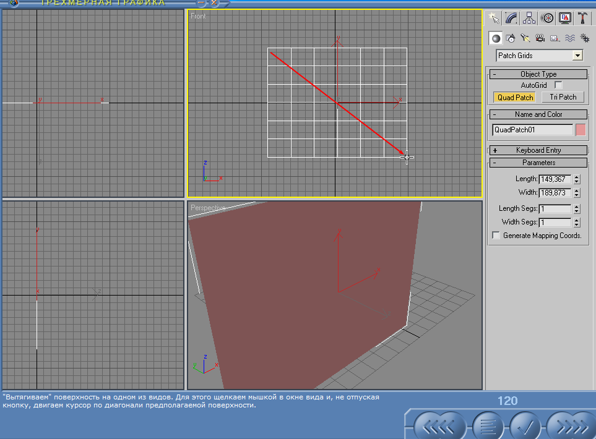Open the object color swatch
Image resolution: width=596 pixels, height=439 pixels.
point(581,130)
